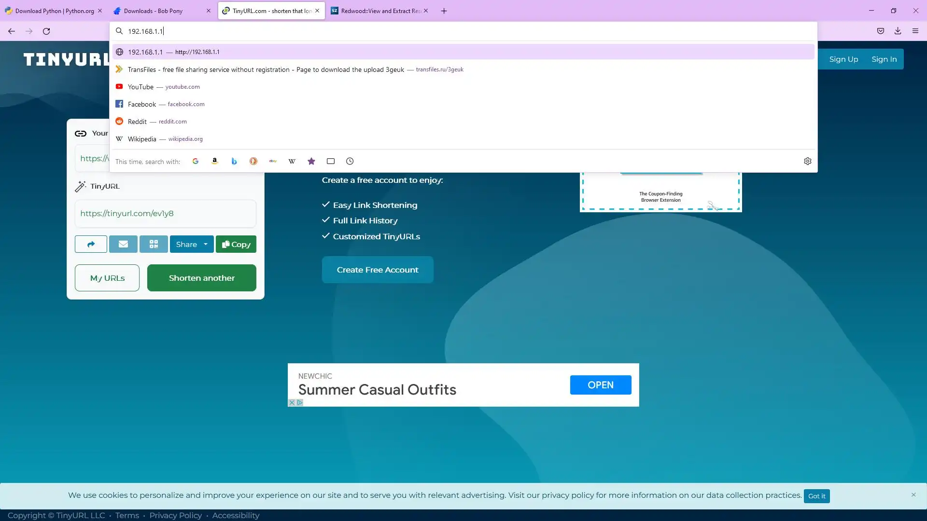Search bookmarks via star icon
This screenshot has height=521, width=927.
[x=311, y=161]
